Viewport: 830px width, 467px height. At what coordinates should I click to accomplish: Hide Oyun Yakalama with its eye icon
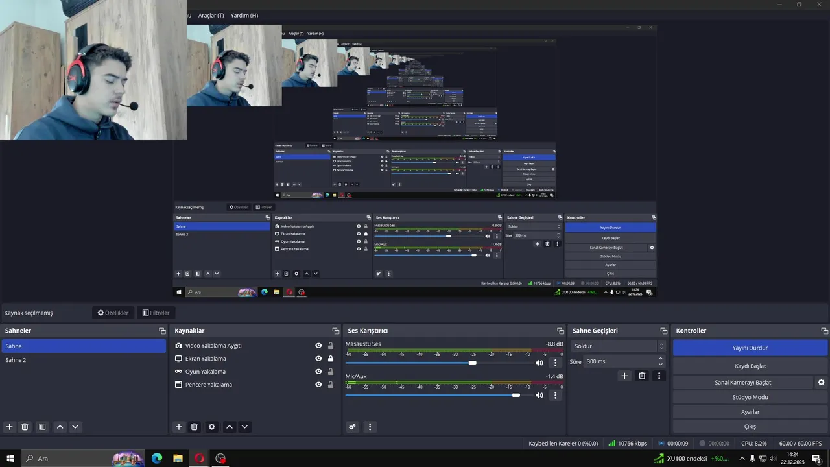(318, 372)
